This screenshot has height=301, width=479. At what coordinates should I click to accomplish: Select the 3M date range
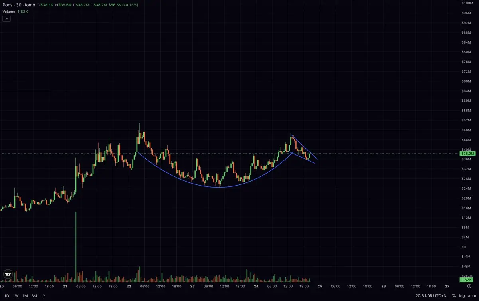tap(34, 296)
